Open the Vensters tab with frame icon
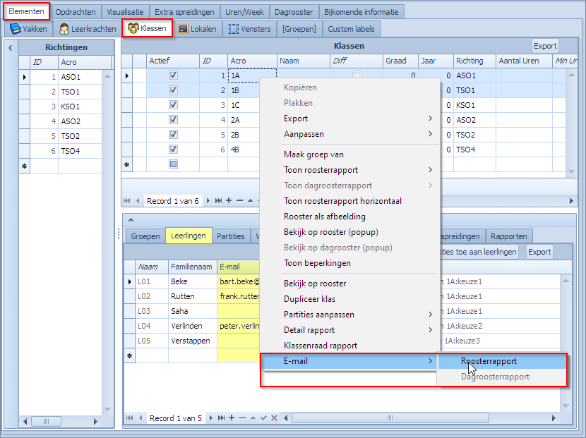The width and height of the screenshot is (586, 438). click(250, 29)
